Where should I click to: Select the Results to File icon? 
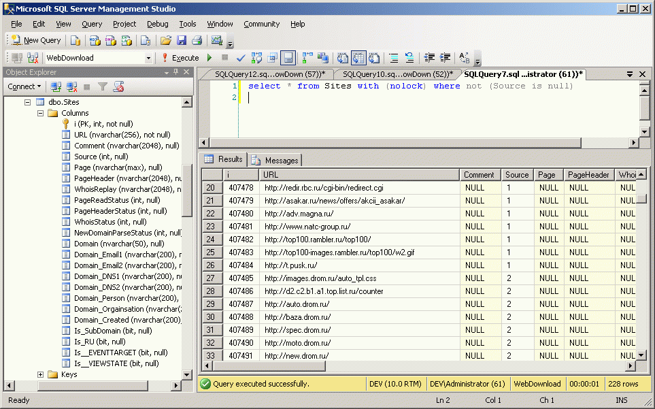coord(374,58)
